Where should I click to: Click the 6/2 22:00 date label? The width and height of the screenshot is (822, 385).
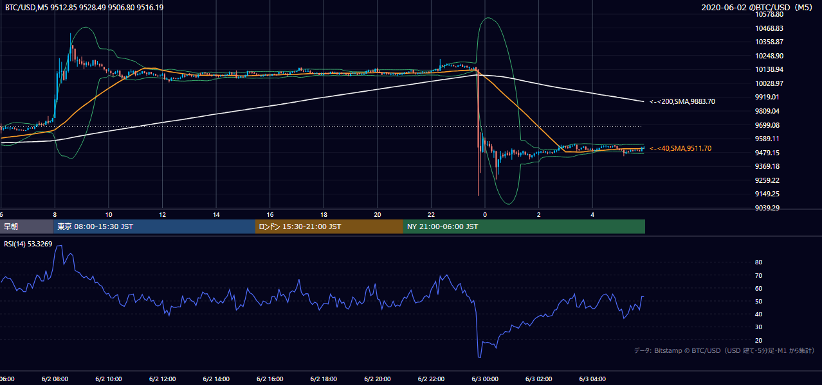(432, 379)
